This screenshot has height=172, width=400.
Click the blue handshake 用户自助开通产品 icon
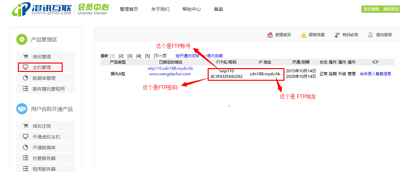22,109
